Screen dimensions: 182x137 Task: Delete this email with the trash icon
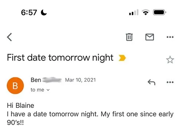(x=129, y=37)
